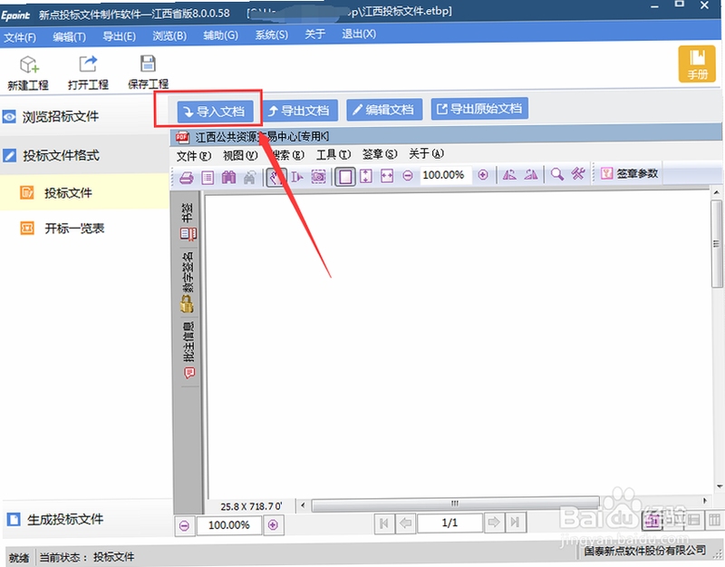
Task: Open the 浏览(B) main menu
Action: coord(169,35)
